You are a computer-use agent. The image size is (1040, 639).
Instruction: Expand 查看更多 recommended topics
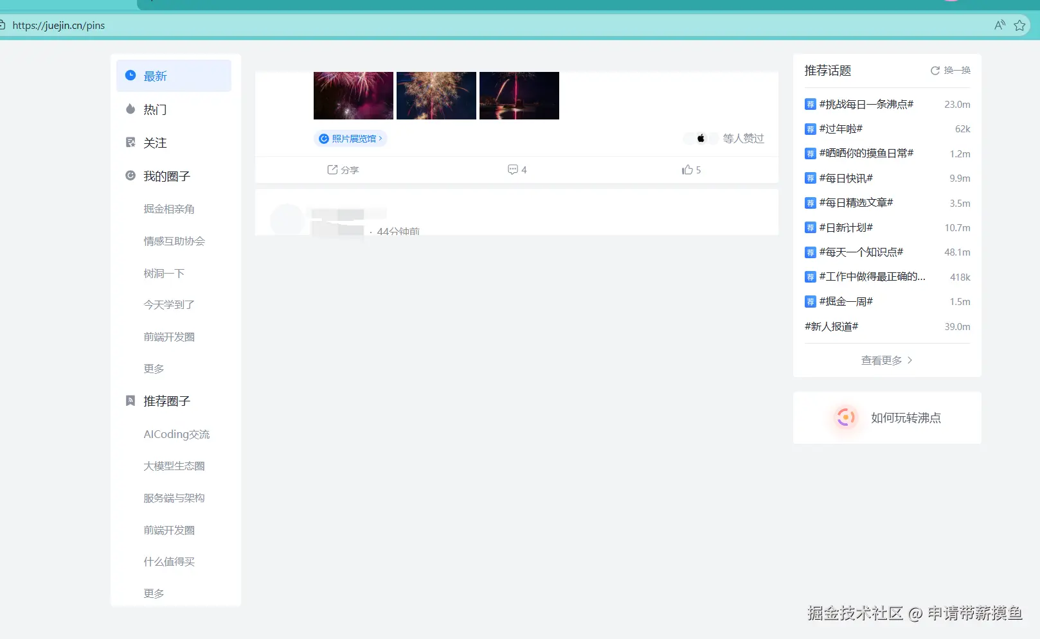[886, 360]
